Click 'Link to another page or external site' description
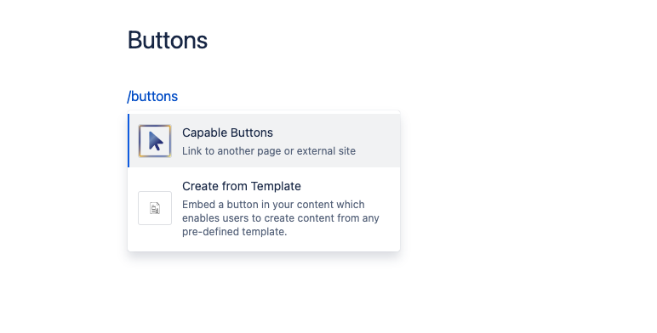This screenshot has width=657, height=333. (x=269, y=151)
